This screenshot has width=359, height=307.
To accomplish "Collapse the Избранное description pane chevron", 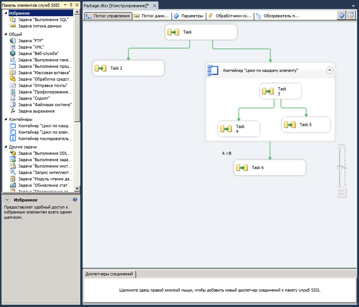I will click(x=7, y=200).
